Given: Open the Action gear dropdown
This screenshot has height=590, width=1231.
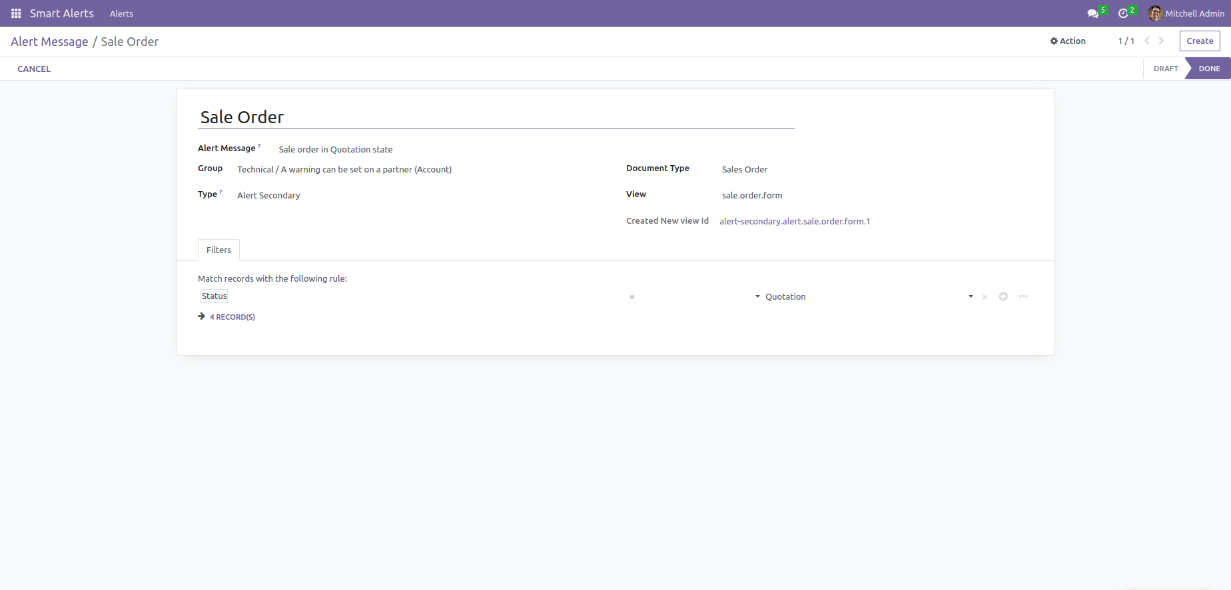Looking at the screenshot, I should click(x=1068, y=41).
